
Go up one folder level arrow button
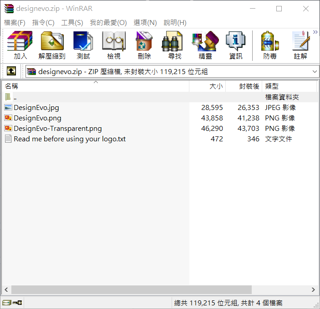(x=11, y=71)
